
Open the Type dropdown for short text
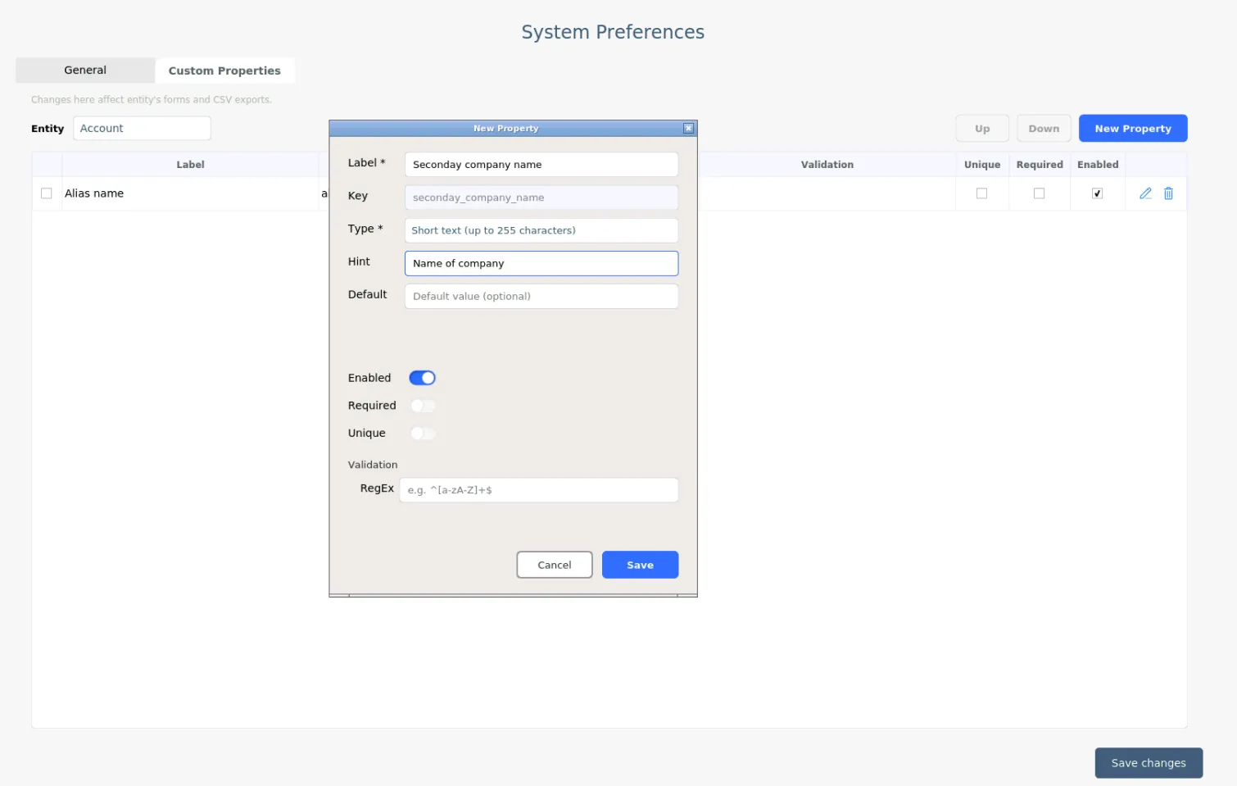point(541,230)
